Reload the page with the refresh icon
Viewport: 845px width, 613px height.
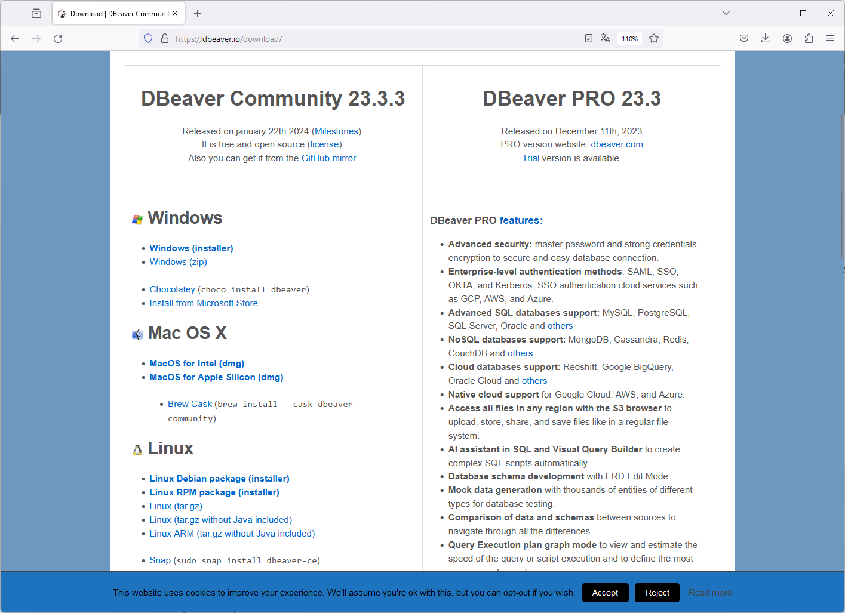[58, 39]
